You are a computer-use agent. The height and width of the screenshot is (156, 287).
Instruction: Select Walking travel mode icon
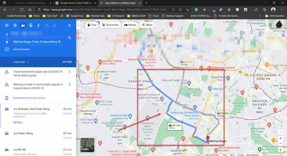click(39, 25)
